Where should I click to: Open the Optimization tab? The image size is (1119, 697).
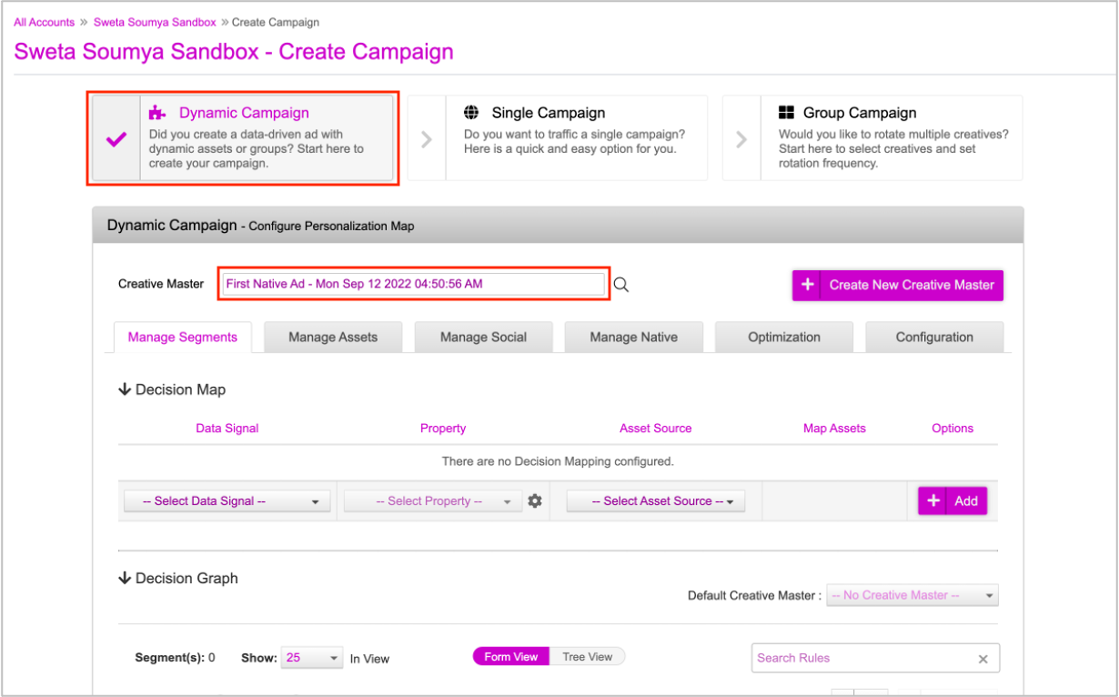click(x=783, y=337)
